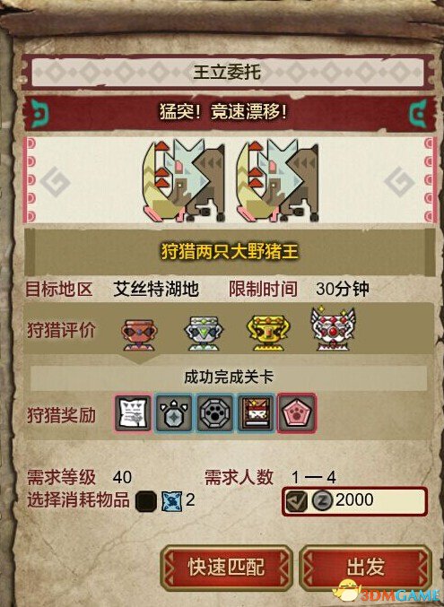Viewport: 444px width, 607px height.
Task: Click the white crown rating trophy
Action: point(333,329)
